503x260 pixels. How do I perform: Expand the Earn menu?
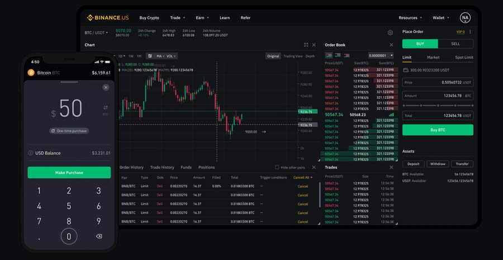coord(202,18)
